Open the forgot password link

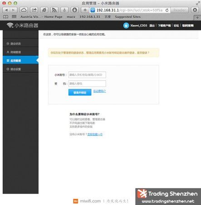[x=99, y=91]
